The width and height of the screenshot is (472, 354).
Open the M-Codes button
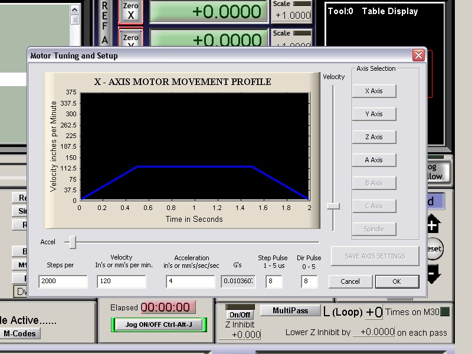coord(19,333)
